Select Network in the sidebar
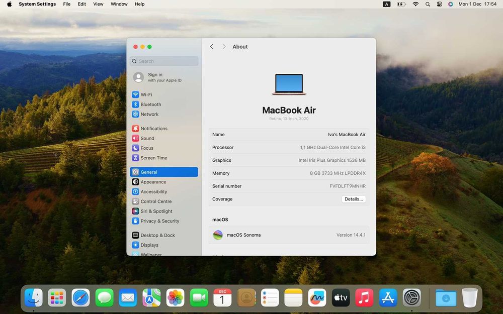503x314 pixels. pos(164,114)
